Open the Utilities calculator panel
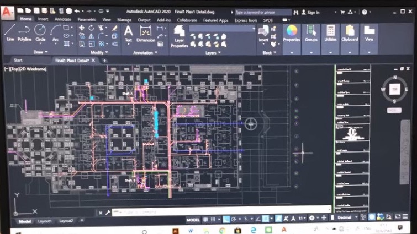 [330, 33]
